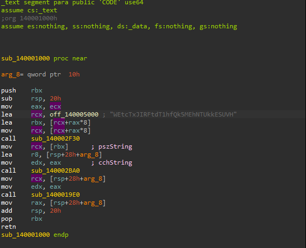
Task: Click '20h' in 'sub rsp, 20h'
Action: (56, 98)
